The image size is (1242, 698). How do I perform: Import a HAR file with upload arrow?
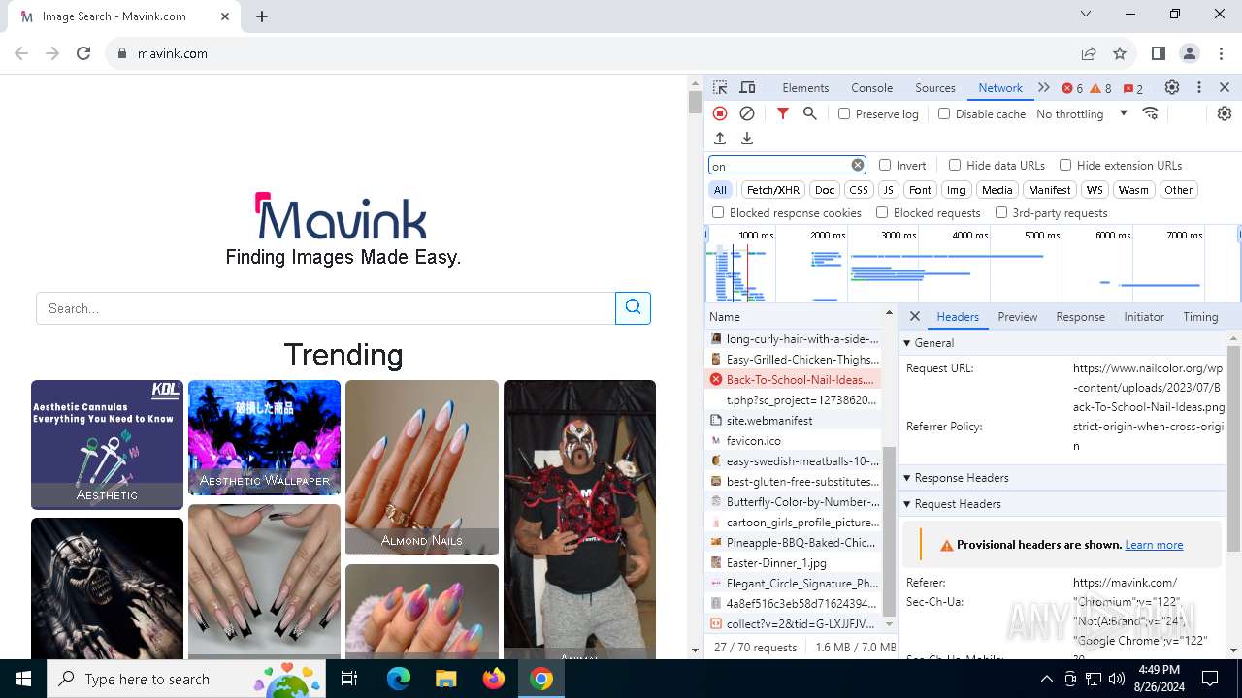coord(720,139)
